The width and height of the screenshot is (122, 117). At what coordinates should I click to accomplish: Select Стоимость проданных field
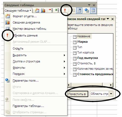(x=95, y=74)
